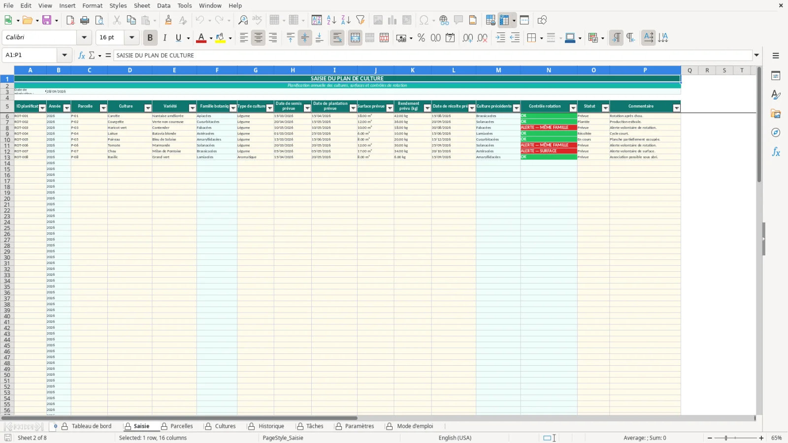Toggle Freeze Rows and Columns
The image size is (788, 443).
pyautogui.click(x=504, y=20)
